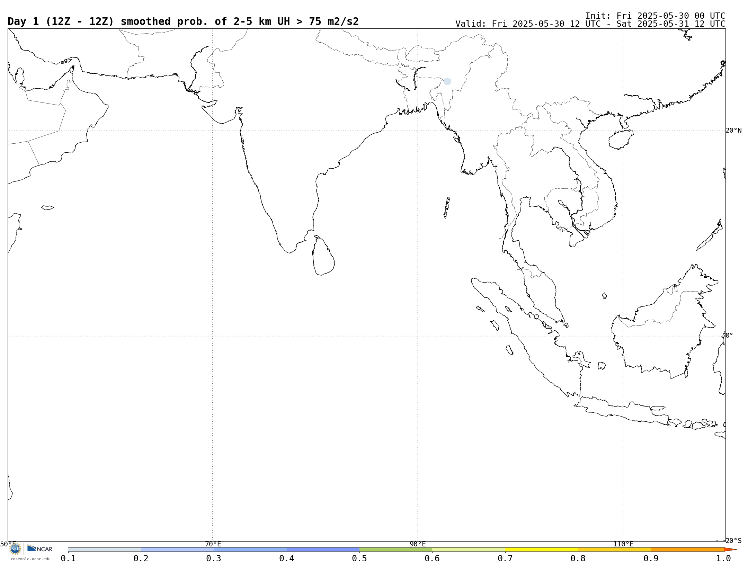Viewport: 748px width, 563px height.
Task: Click the yellow 0.7-0.8 color segment
Action: coord(542,549)
